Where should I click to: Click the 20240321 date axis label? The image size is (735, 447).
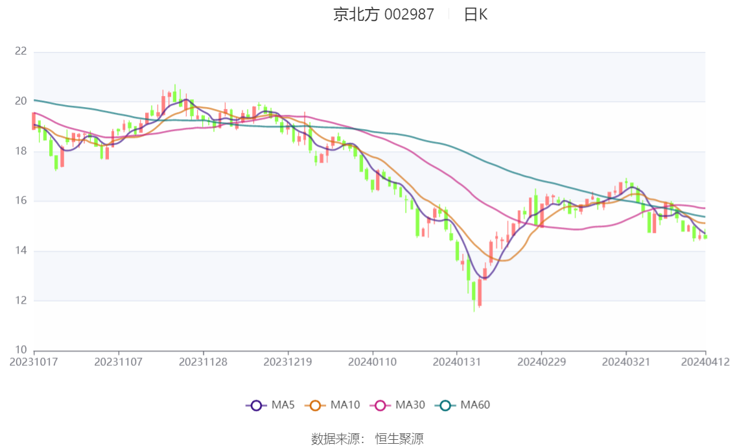(625, 361)
